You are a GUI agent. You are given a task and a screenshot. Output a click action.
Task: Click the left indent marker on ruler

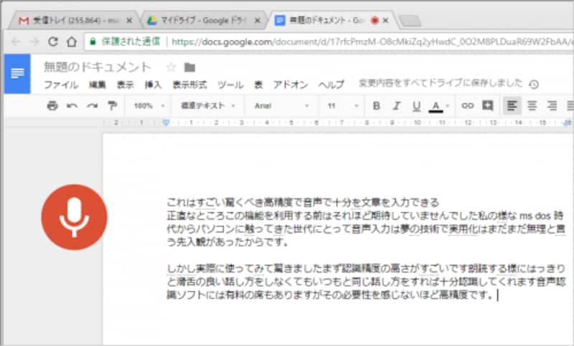(x=166, y=122)
